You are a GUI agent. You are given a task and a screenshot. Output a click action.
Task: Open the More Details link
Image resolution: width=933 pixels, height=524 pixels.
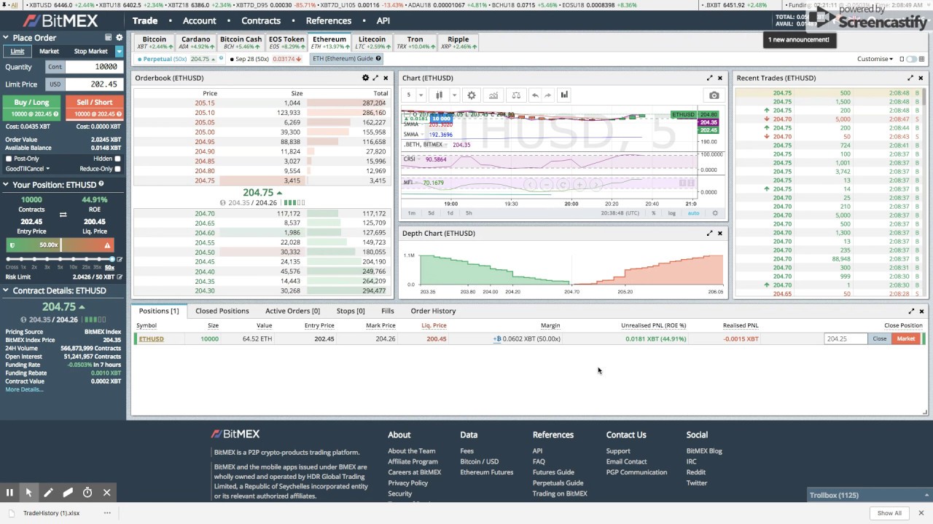(x=24, y=389)
